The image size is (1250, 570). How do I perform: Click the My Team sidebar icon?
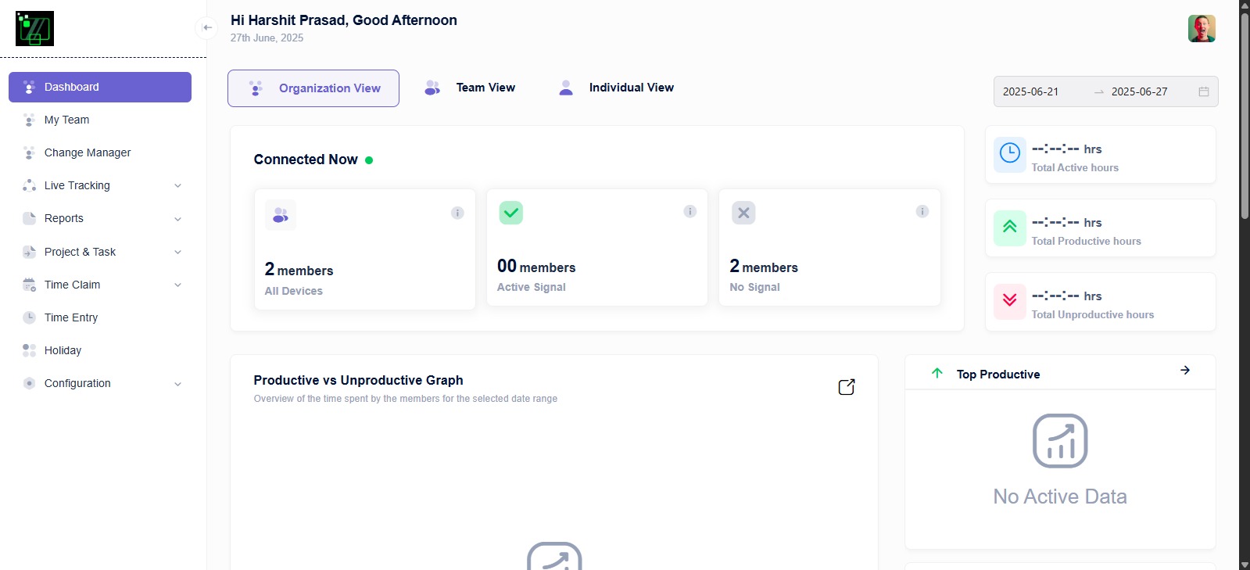point(29,120)
